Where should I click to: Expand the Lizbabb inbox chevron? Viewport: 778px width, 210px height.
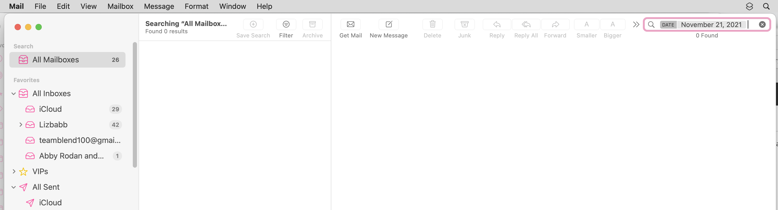[x=21, y=124]
